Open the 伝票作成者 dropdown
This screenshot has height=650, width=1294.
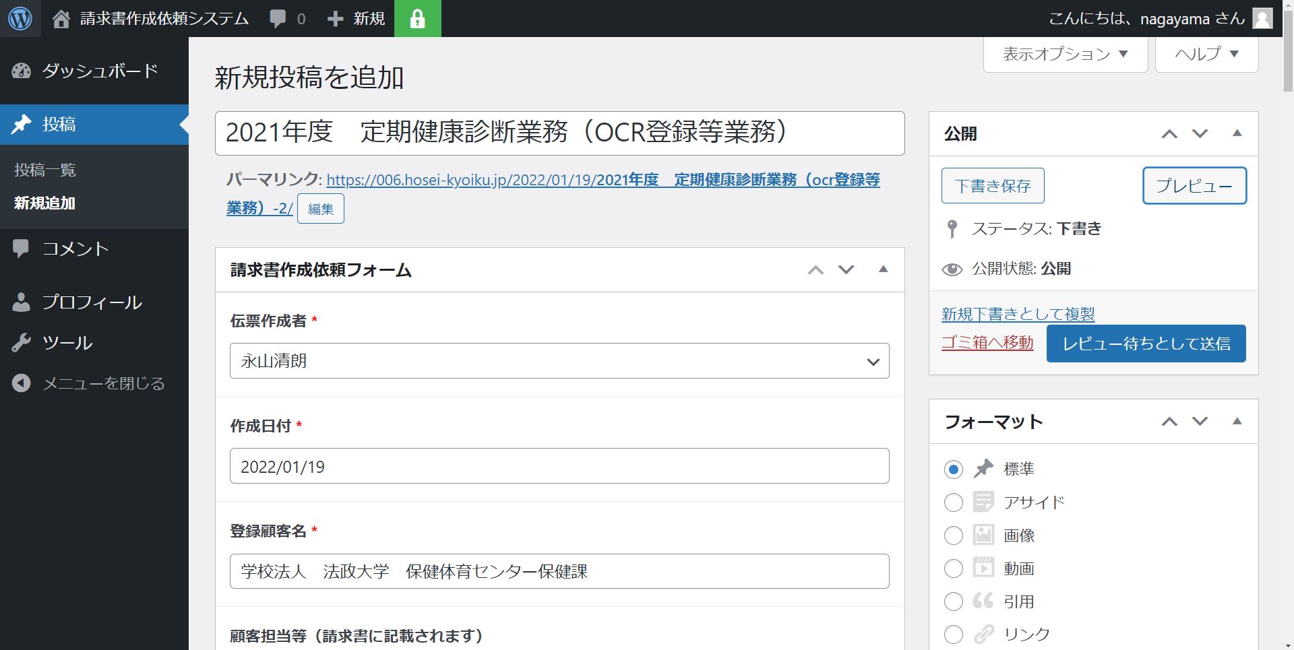pyautogui.click(x=559, y=361)
